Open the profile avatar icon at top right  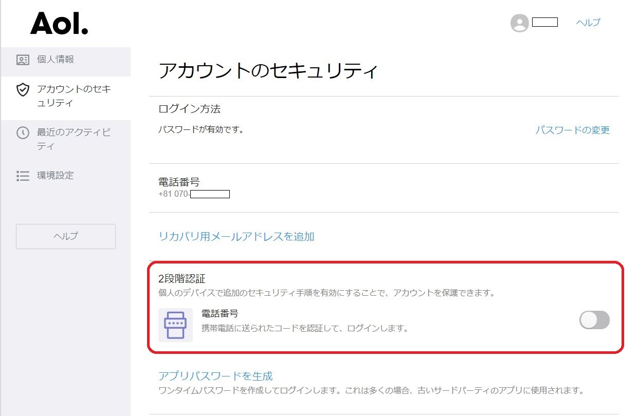pyautogui.click(x=519, y=23)
